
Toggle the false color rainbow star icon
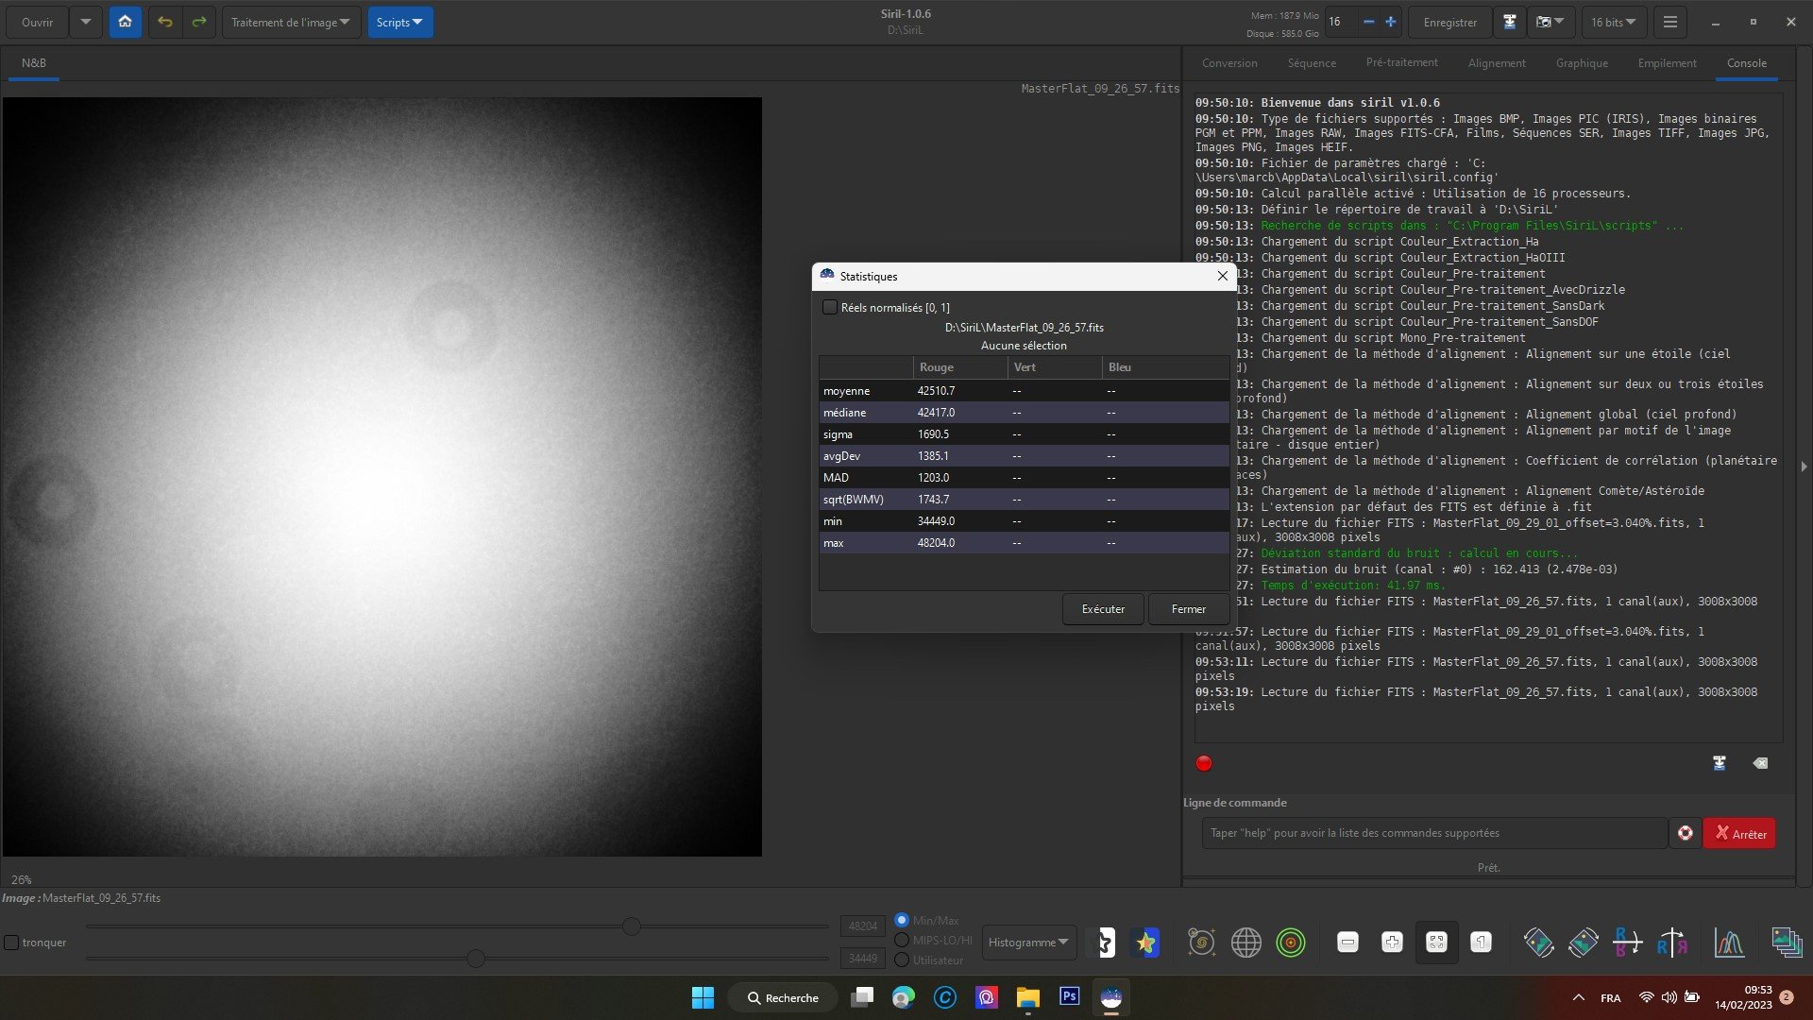(x=1145, y=943)
